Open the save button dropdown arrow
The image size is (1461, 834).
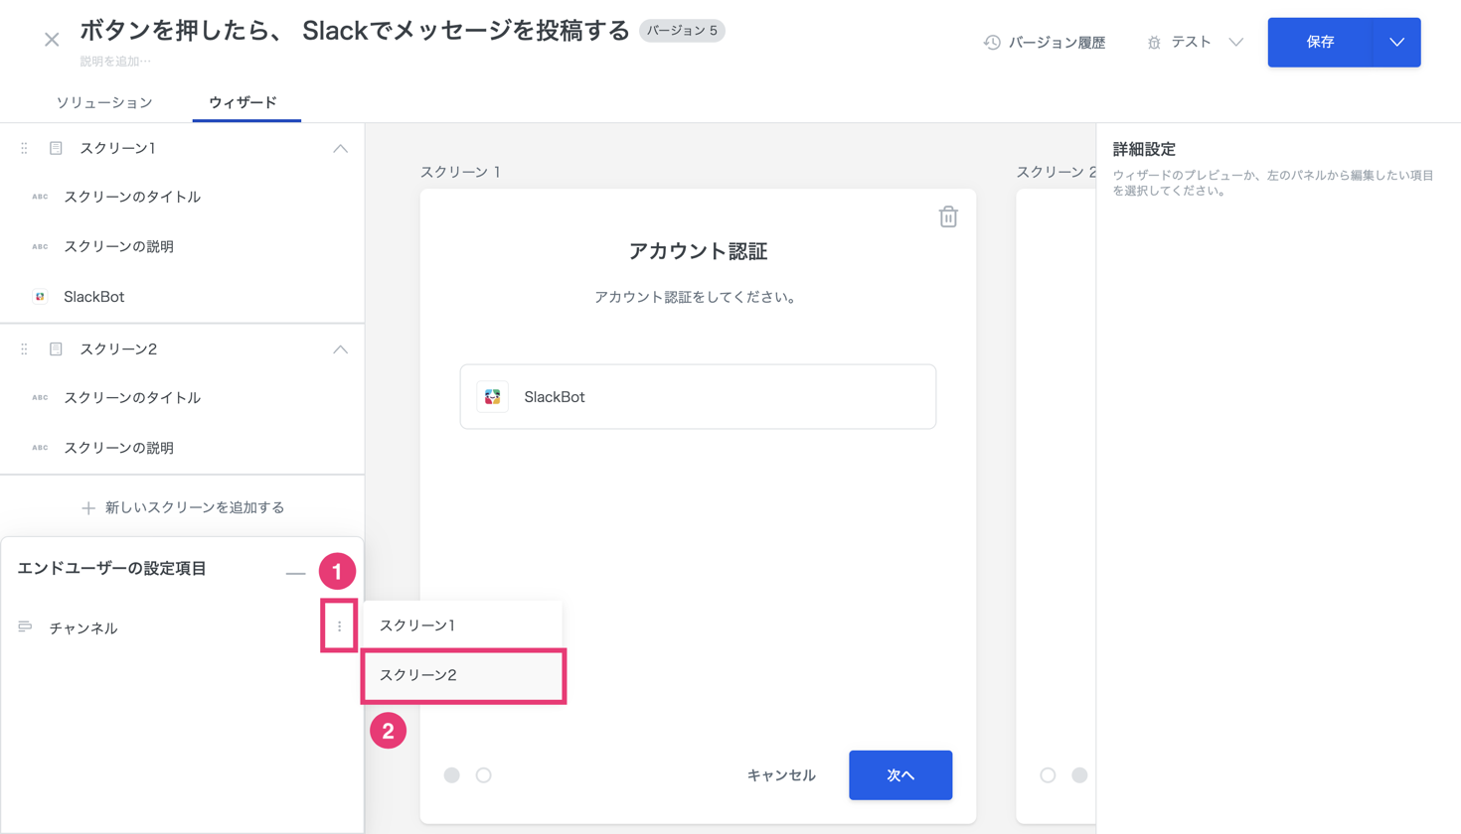click(x=1396, y=43)
